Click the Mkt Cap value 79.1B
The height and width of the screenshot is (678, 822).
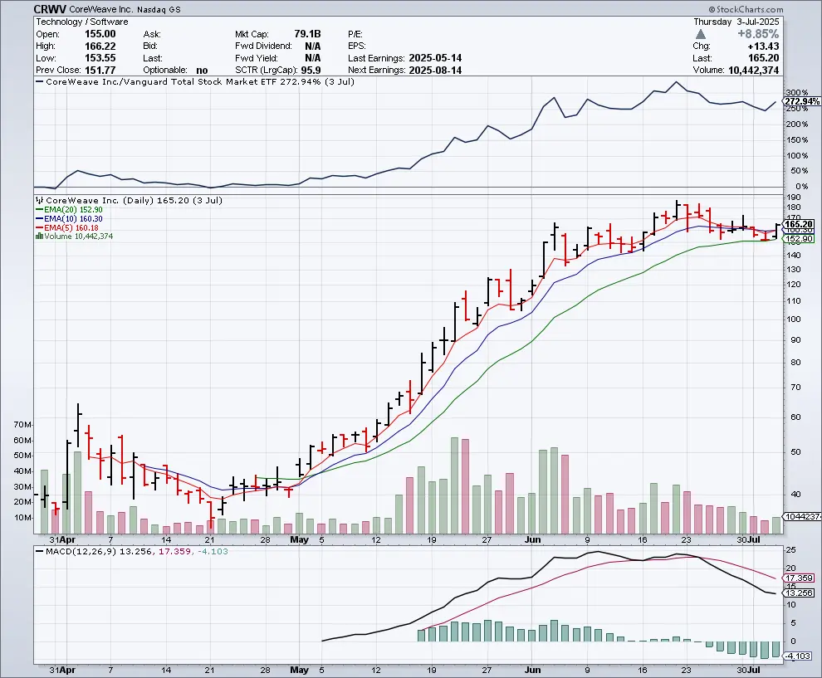click(307, 34)
